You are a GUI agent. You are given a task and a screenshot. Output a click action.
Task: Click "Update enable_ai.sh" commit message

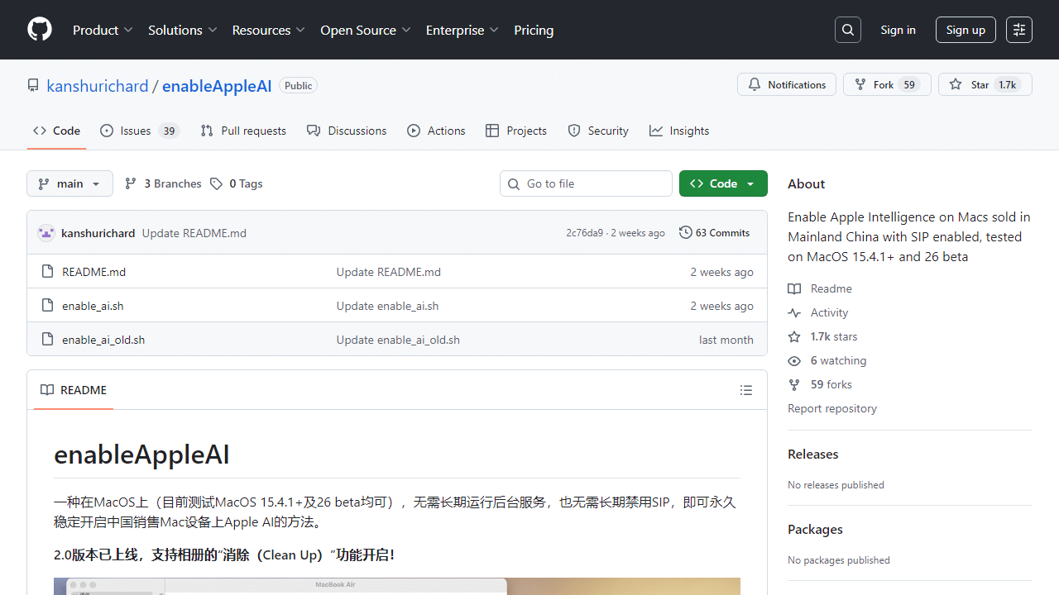[x=387, y=306]
